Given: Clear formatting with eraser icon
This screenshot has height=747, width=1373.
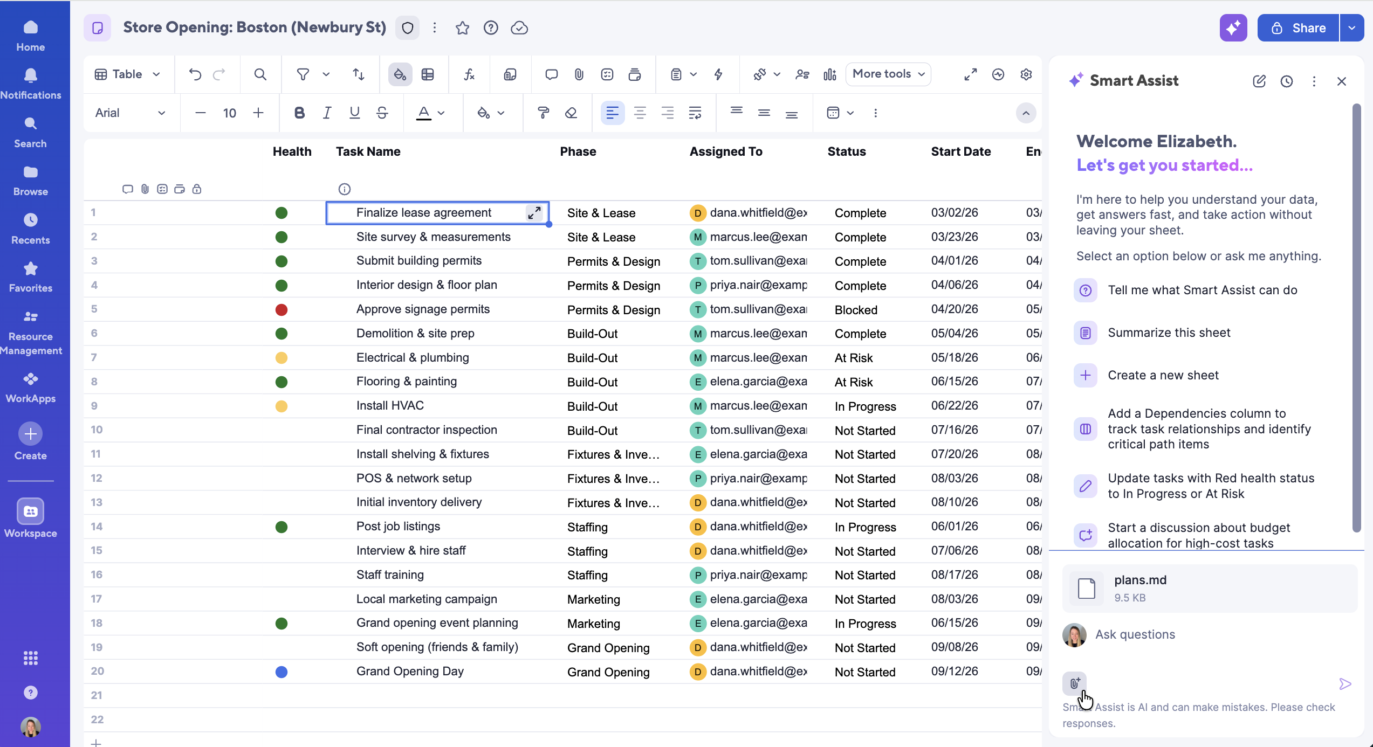Looking at the screenshot, I should [x=571, y=113].
